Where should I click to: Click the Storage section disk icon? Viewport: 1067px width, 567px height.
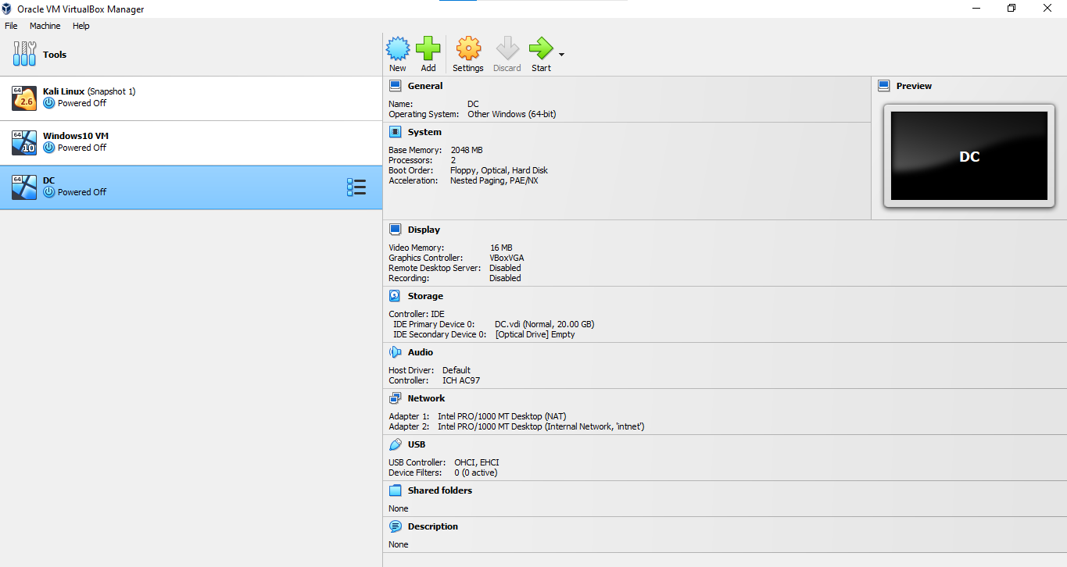pyautogui.click(x=396, y=296)
